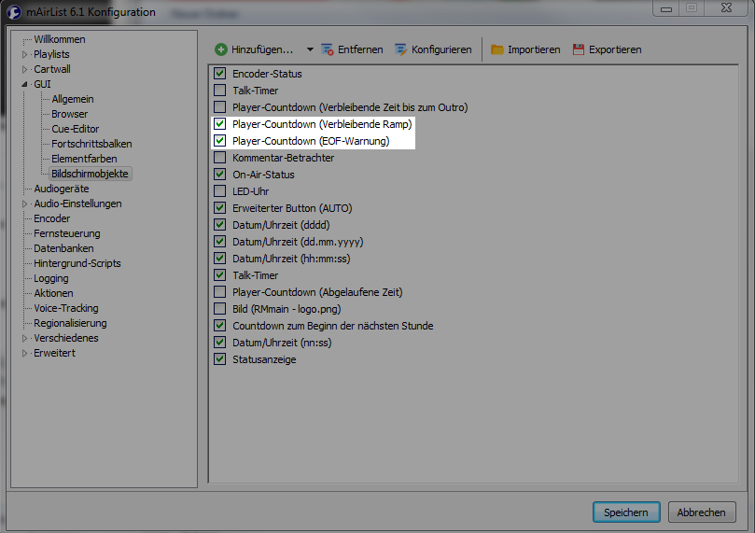Click the Abbrechen button

point(701,512)
